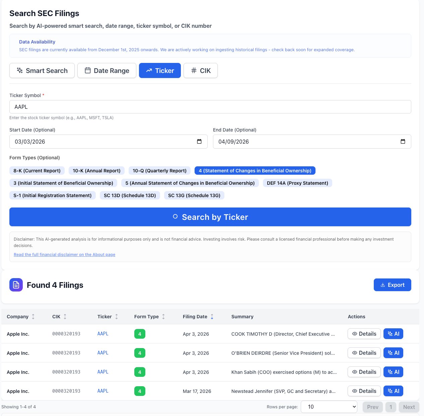Switch to the CIK search tab

(200, 71)
